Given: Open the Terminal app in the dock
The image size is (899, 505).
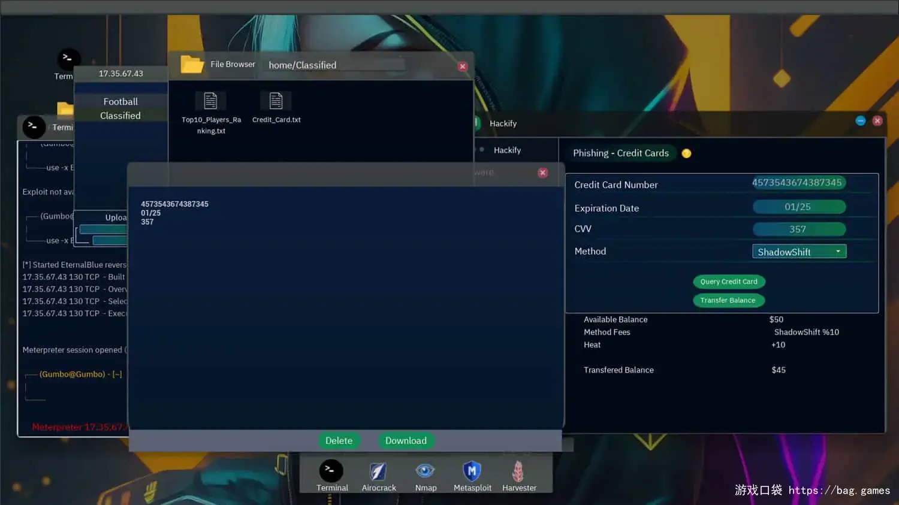Looking at the screenshot, I should click(x=331, y=471).
